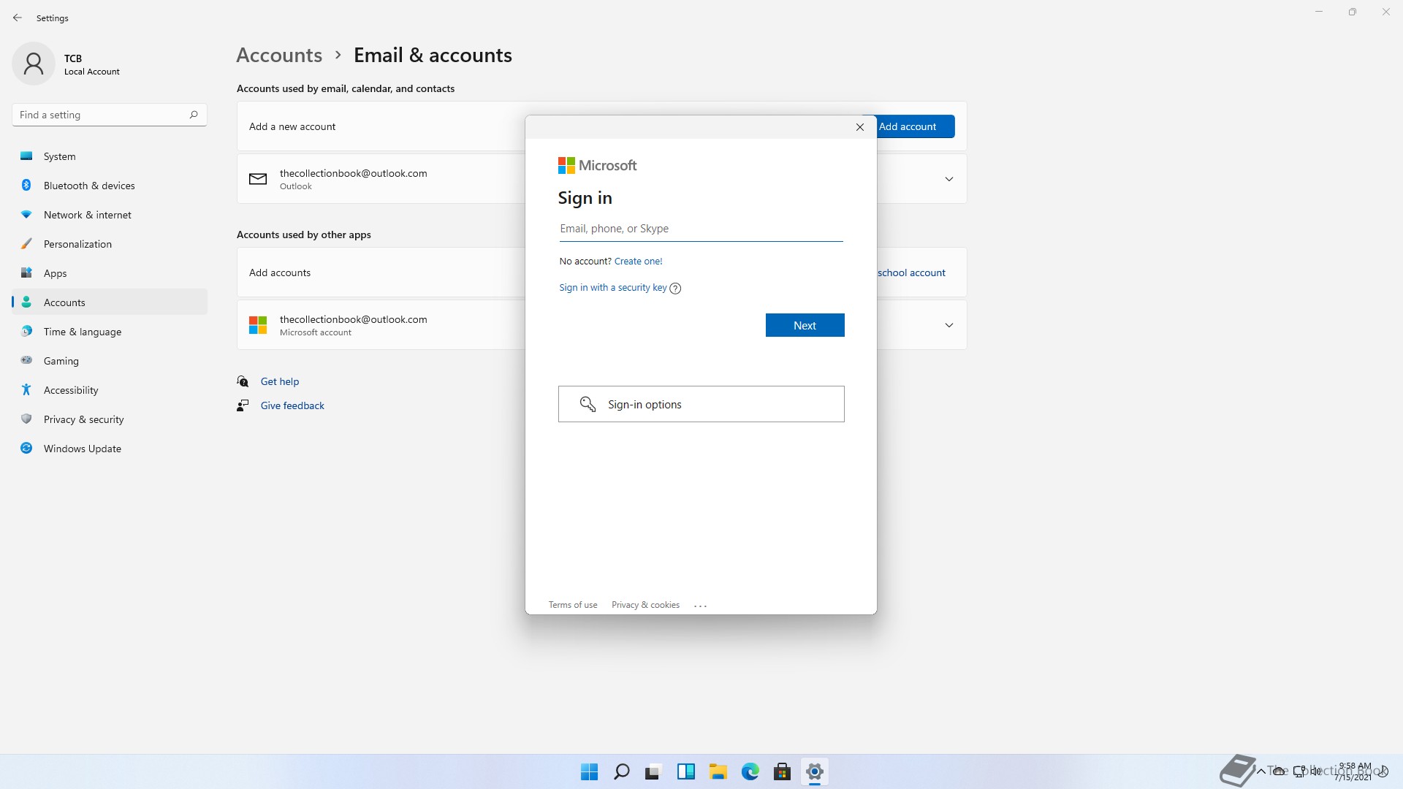
Task: Click the Accessibility figure icon
Action: tap(26, 390)
